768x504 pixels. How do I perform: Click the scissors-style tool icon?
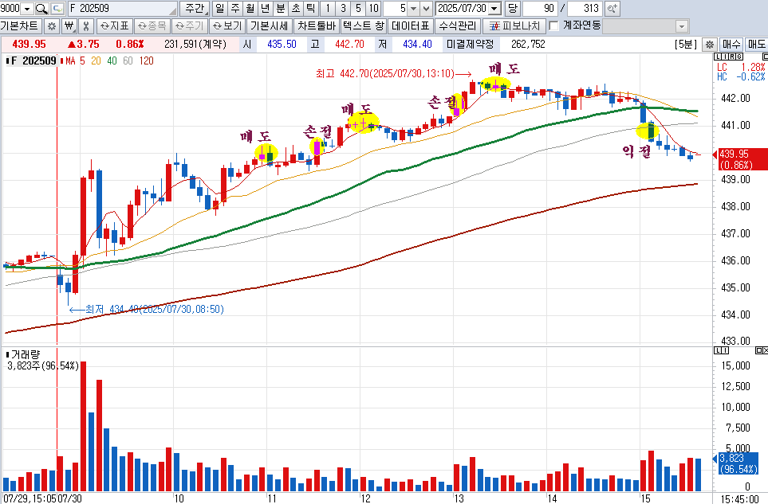(x=85, y=26)
